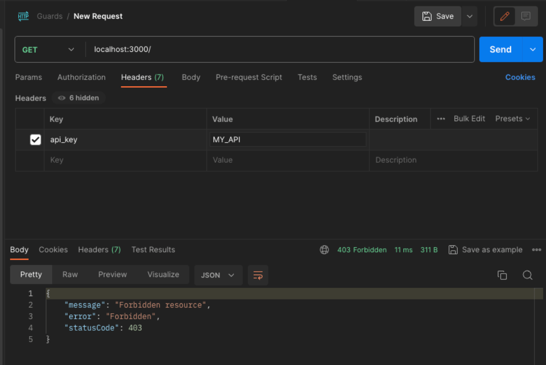Click the New Request title
This screenshot has height=365, width=546.
tap(98, 16)
